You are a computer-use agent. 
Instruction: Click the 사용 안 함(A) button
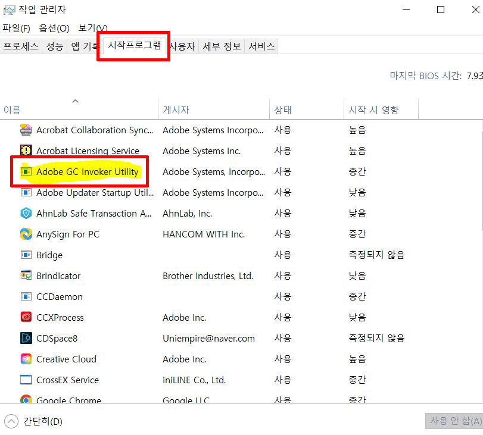pos(454,421)
